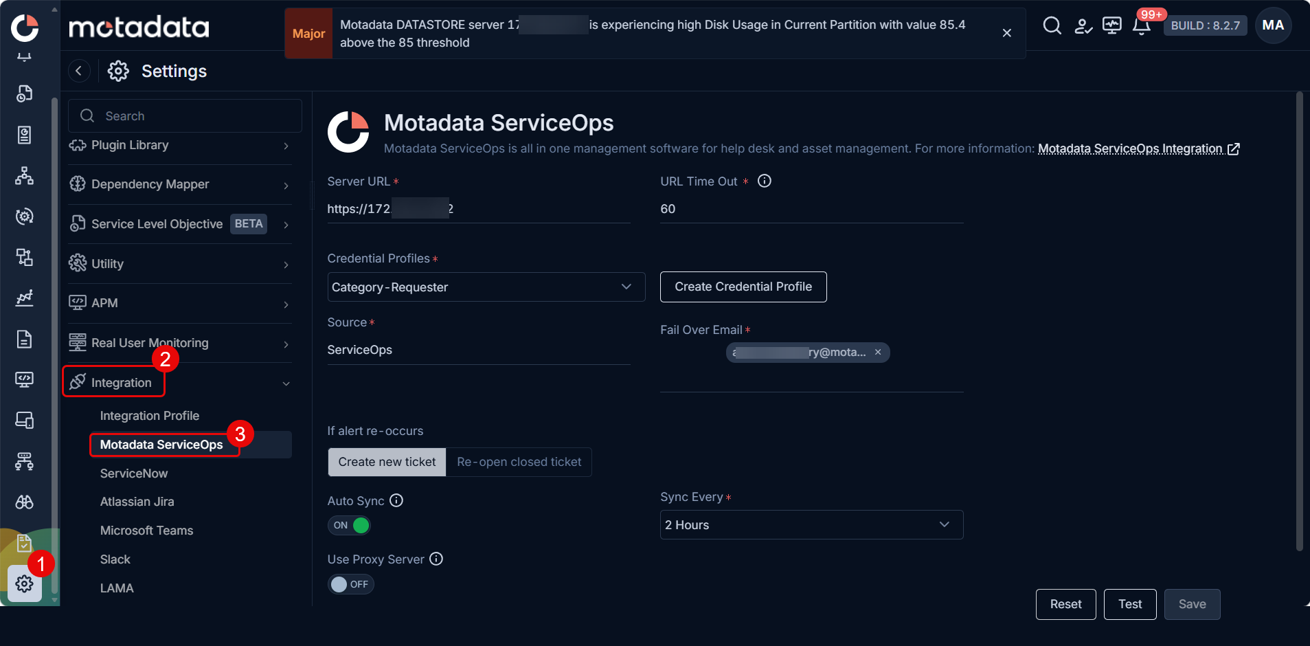Viewport: 1310px width, 646px height.
Task: Select Create new ticket option
Action: (x=387, y=462)
